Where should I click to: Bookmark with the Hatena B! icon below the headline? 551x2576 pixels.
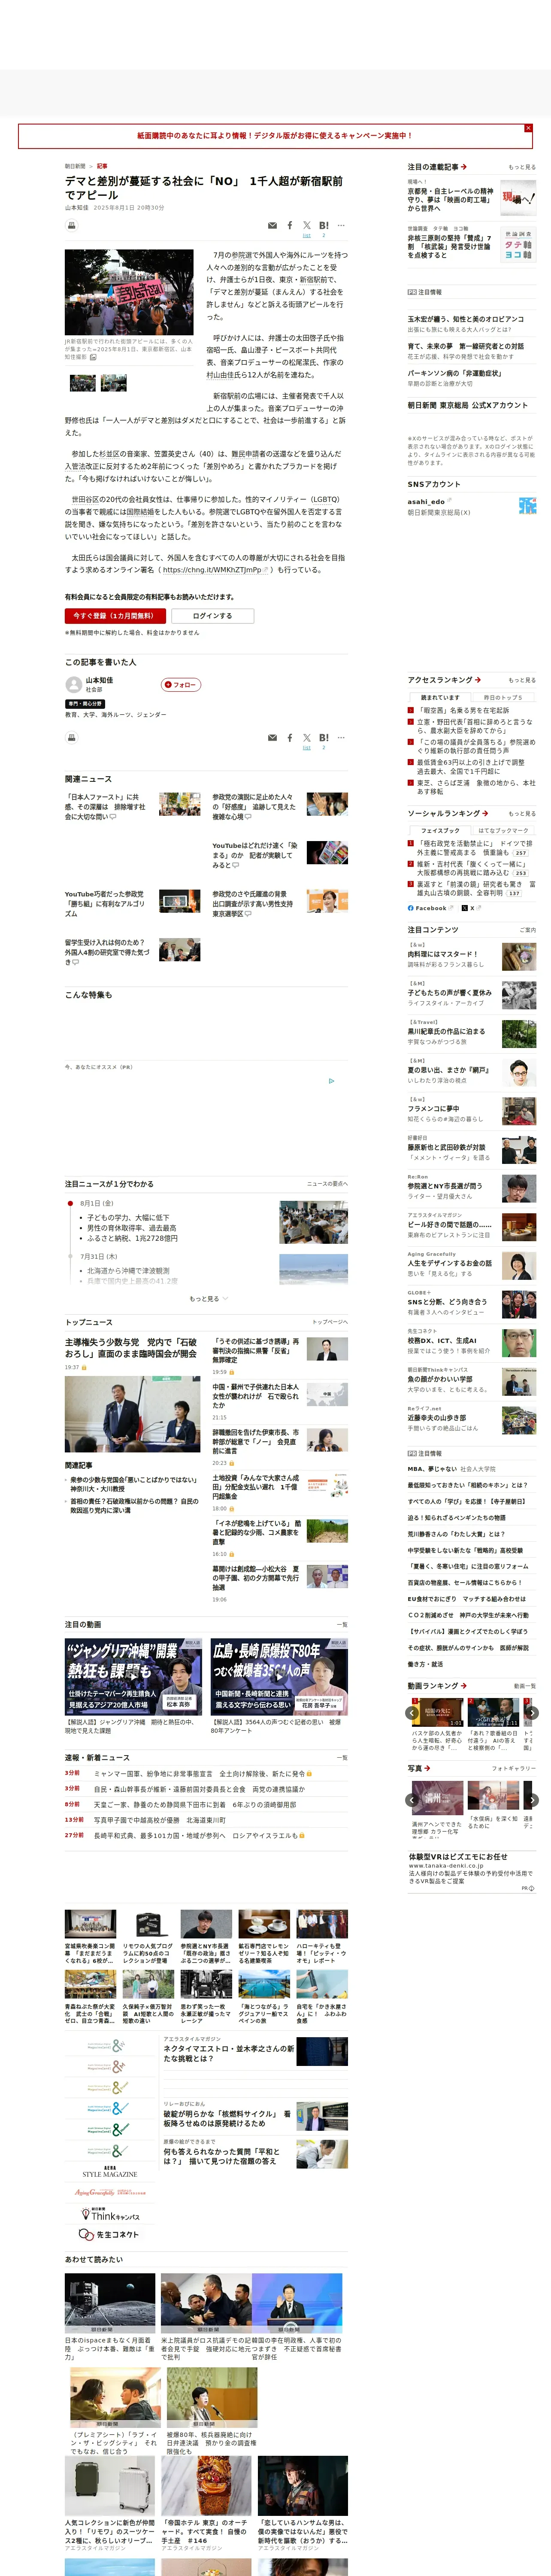[x=324, y=226]
